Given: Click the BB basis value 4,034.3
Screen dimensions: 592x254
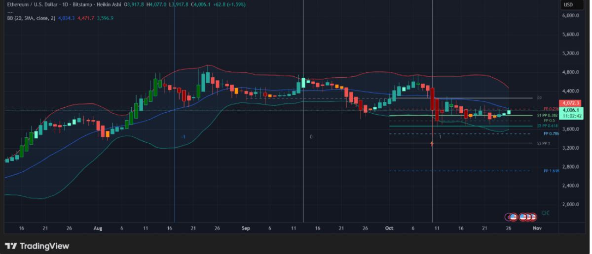Looking at the screenshot, I should tap(66, 18).
